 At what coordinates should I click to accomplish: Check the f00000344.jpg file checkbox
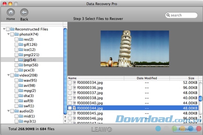point(70,108)
